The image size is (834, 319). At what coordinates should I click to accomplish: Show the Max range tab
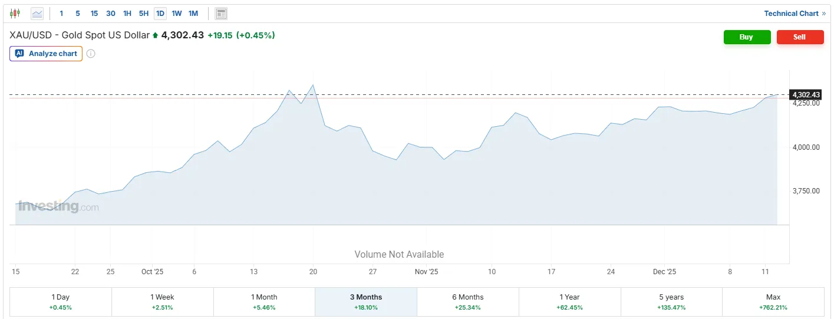[x=773, y=301]
